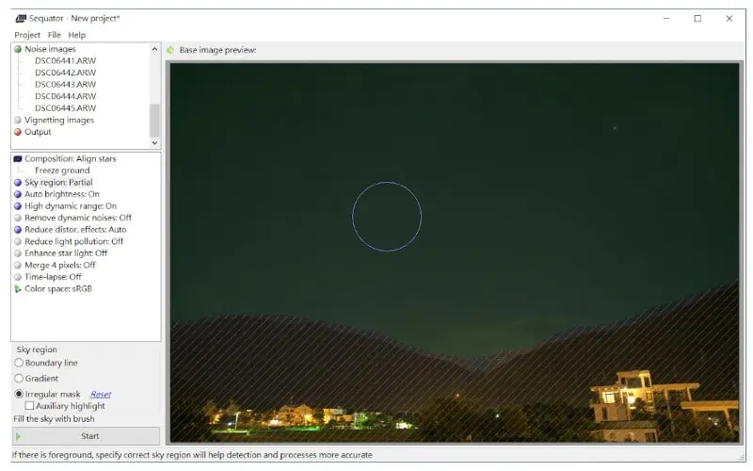The height and width of the screenshot is (471, 753).
Task: Click the Remove dynamic noises: Off text
Action: tap(78, 218)
